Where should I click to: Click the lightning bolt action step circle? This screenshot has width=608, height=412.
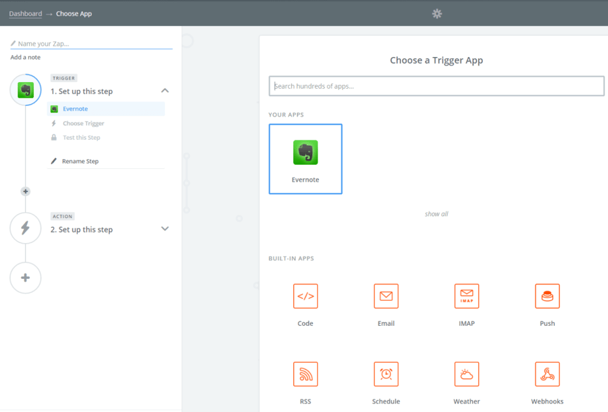point(26,228)
